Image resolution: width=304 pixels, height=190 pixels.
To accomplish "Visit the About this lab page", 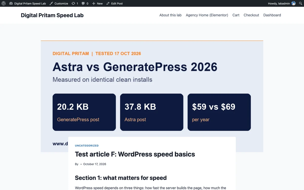I will [x=170, y=15].
